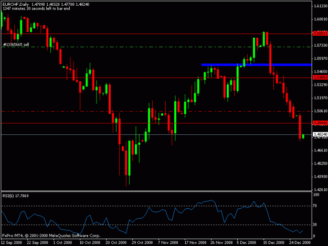
Task: Click the '24 Dec 2008' date label
Action: [x=300, y=242]
